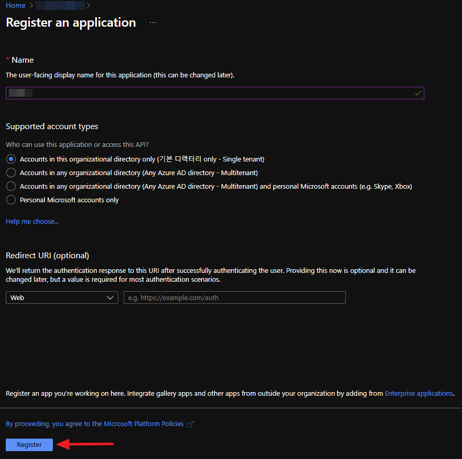462x459 pixels.
Task: Select the single tenant account option
Action: [11, 159]
